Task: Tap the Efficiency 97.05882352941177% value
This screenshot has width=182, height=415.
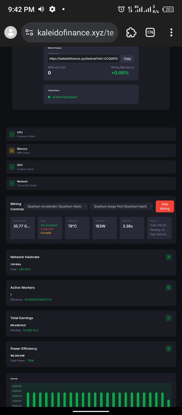Action: 38,300
